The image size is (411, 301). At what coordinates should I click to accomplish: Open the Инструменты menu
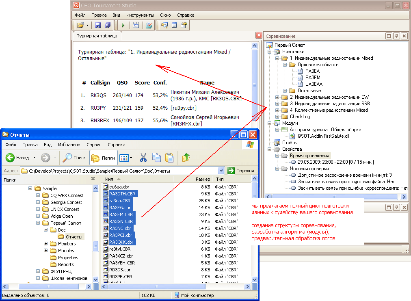pos(140,15)
